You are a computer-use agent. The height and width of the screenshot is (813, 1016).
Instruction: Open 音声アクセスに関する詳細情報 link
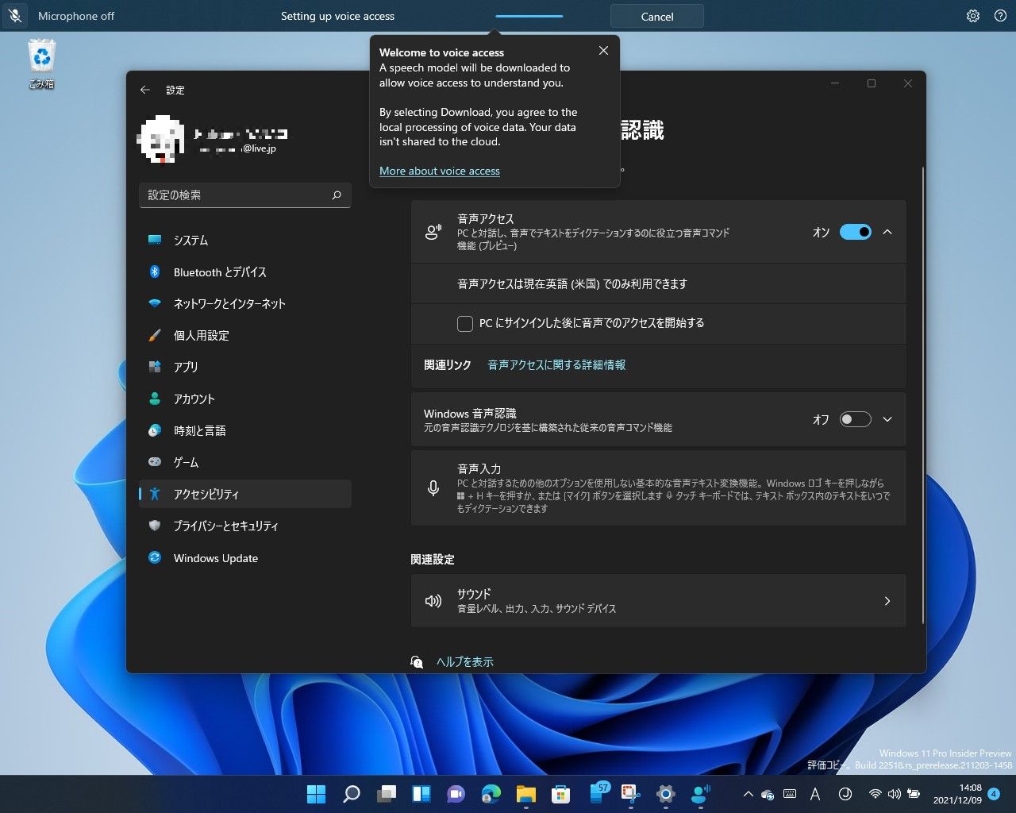[x=556, y=364]
